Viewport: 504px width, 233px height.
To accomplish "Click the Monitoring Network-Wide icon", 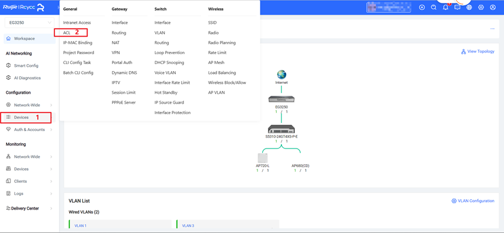I will pyautogui.click(x=9, y=157).
